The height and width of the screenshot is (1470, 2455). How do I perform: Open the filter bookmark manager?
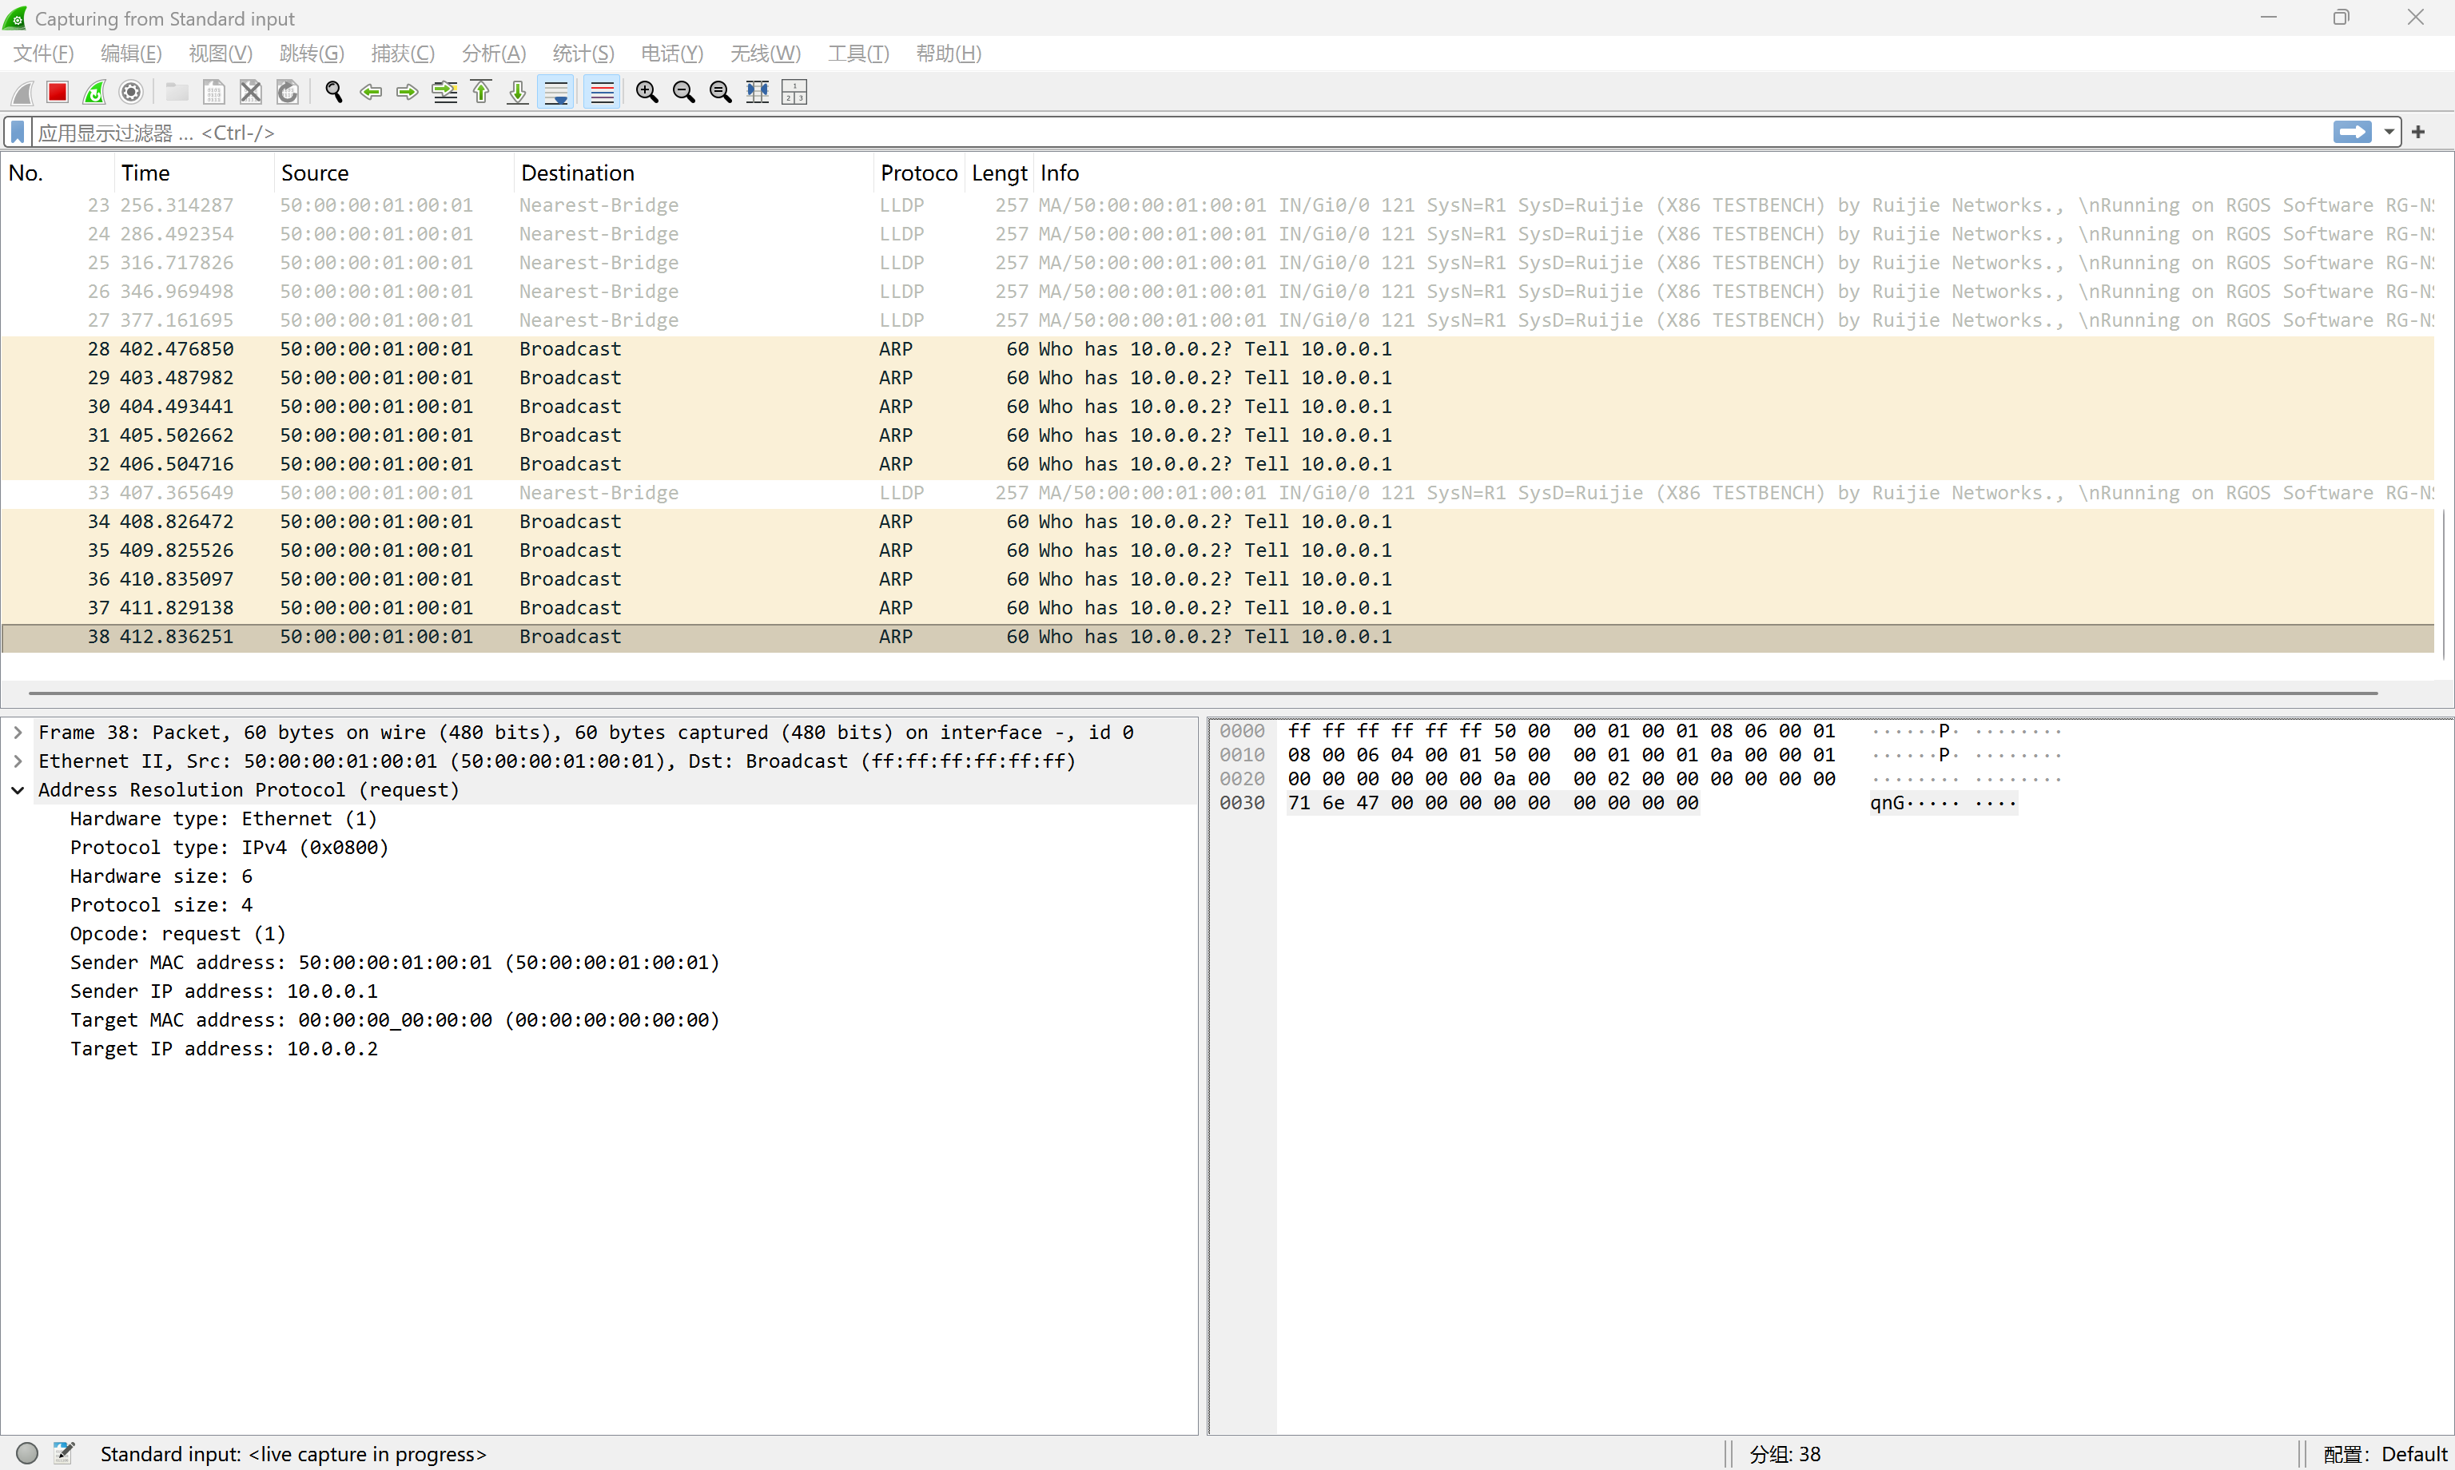[18, 132]
